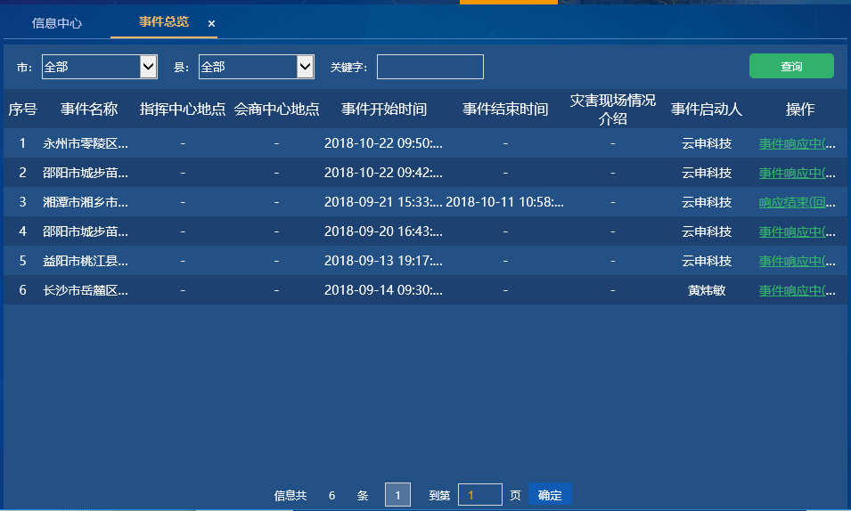This screenshot has height=511, width=851.
Task: Select page 1 in pagination
Action: 397,495
